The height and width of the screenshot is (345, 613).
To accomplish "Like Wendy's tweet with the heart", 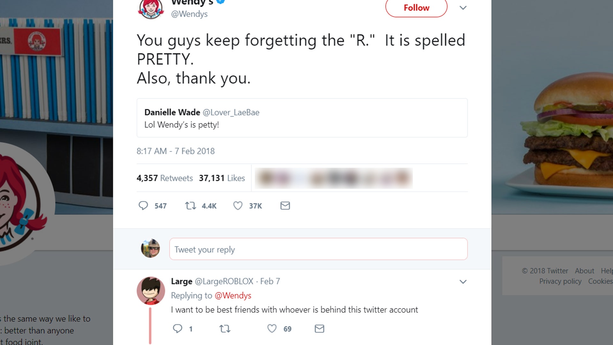I will [x=238, y=206].
